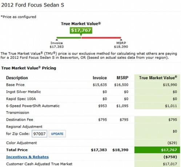Click the MSRP marker arrow on price bar
Screen dimensions: 181x167
[121, 40]
